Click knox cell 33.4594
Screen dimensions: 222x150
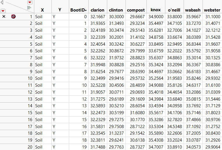click(156, 106)
